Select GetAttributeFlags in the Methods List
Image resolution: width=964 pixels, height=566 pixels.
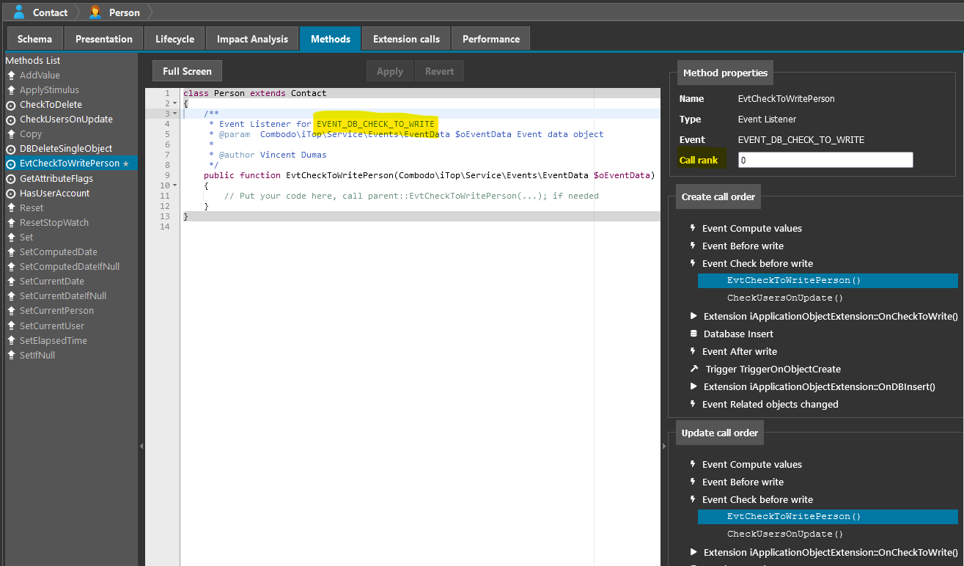(56, 178)
